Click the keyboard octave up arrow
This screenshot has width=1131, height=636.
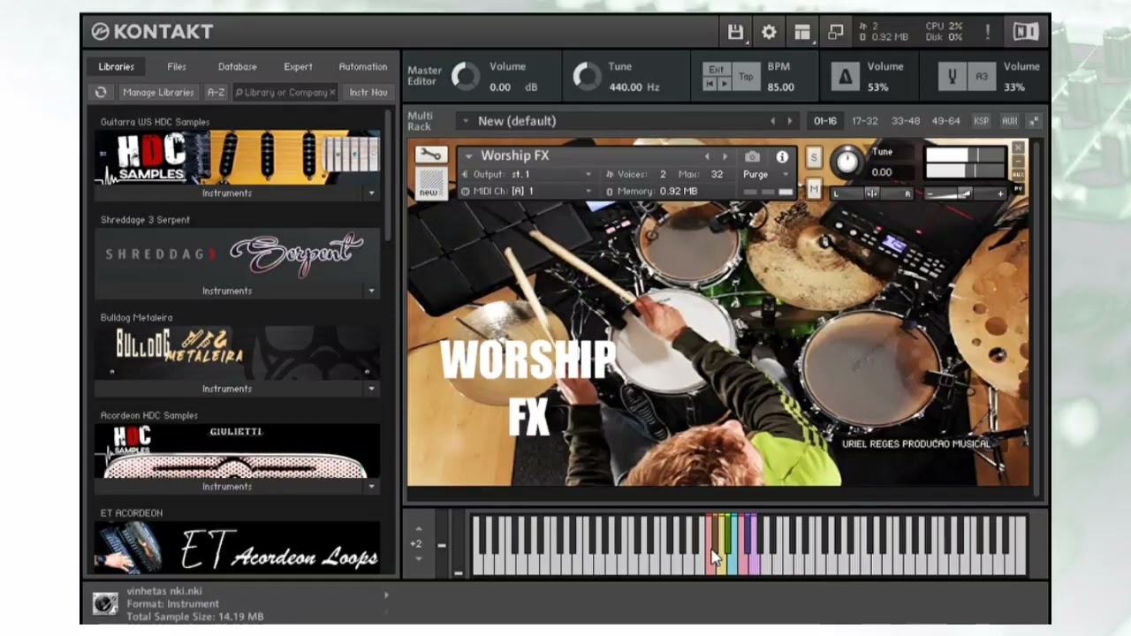(x=418, y=529)
